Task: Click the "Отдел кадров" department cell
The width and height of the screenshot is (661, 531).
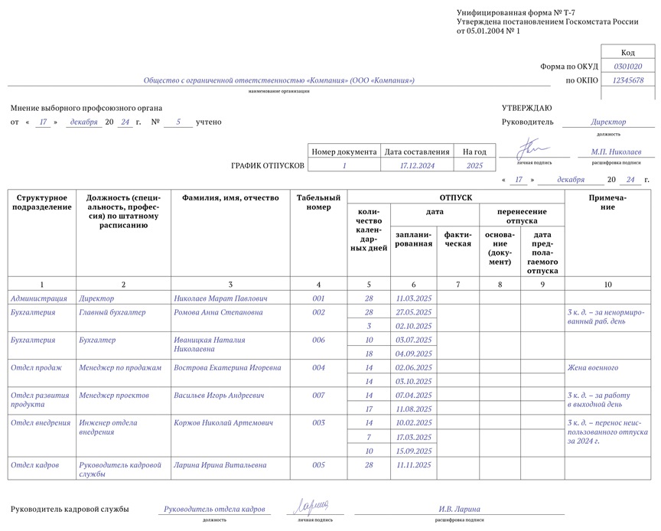Action: coord(32,464)
